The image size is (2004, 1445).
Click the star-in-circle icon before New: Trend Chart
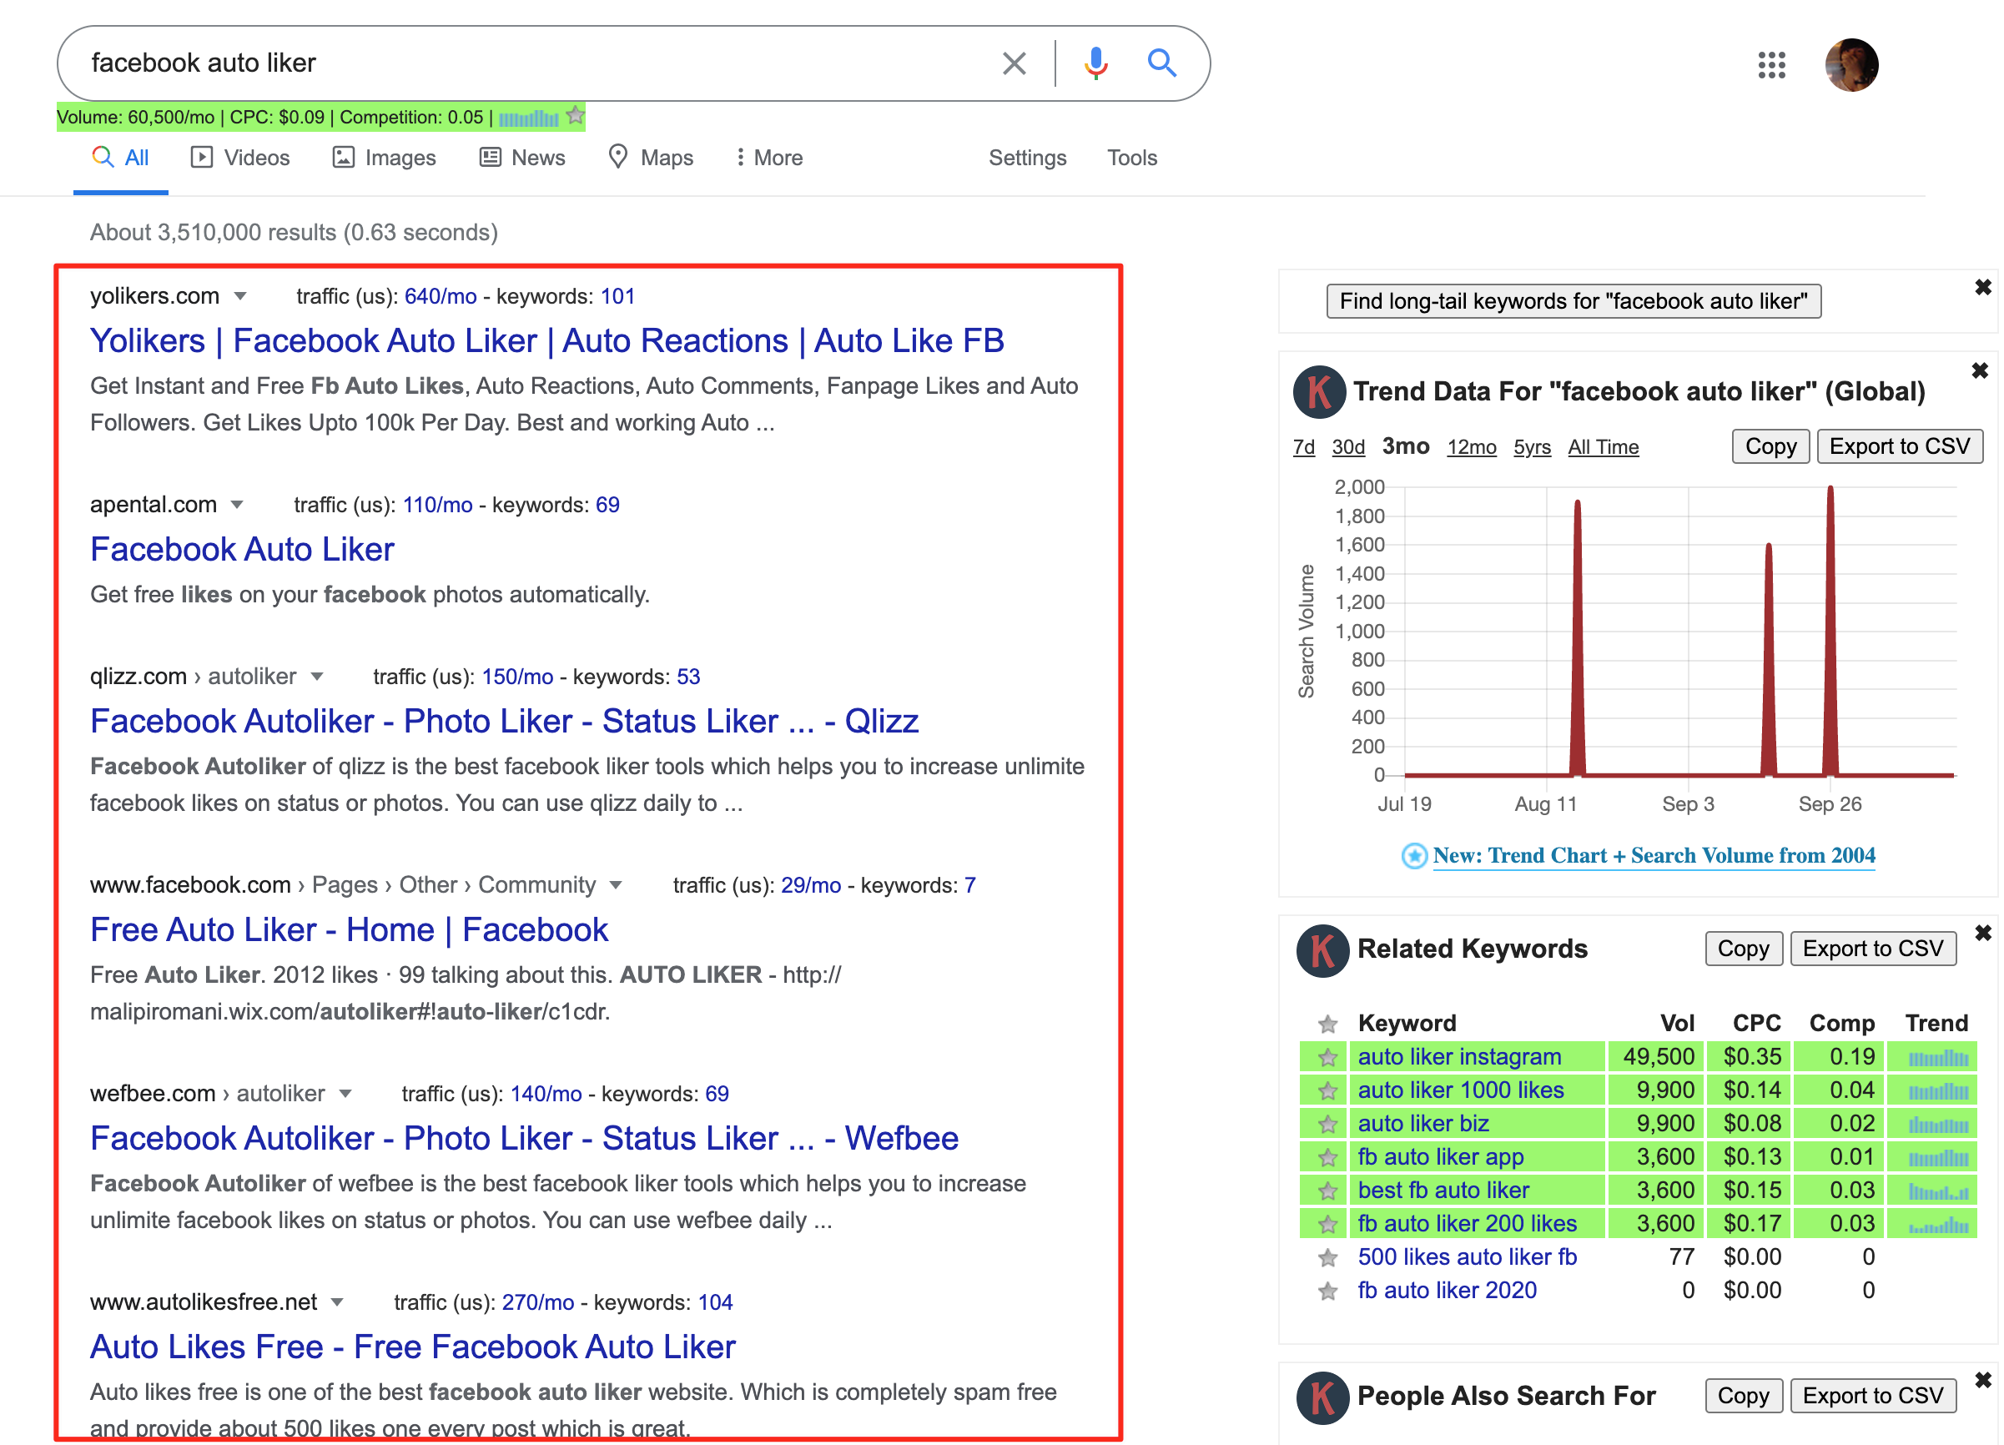[x=1414, y=855]
